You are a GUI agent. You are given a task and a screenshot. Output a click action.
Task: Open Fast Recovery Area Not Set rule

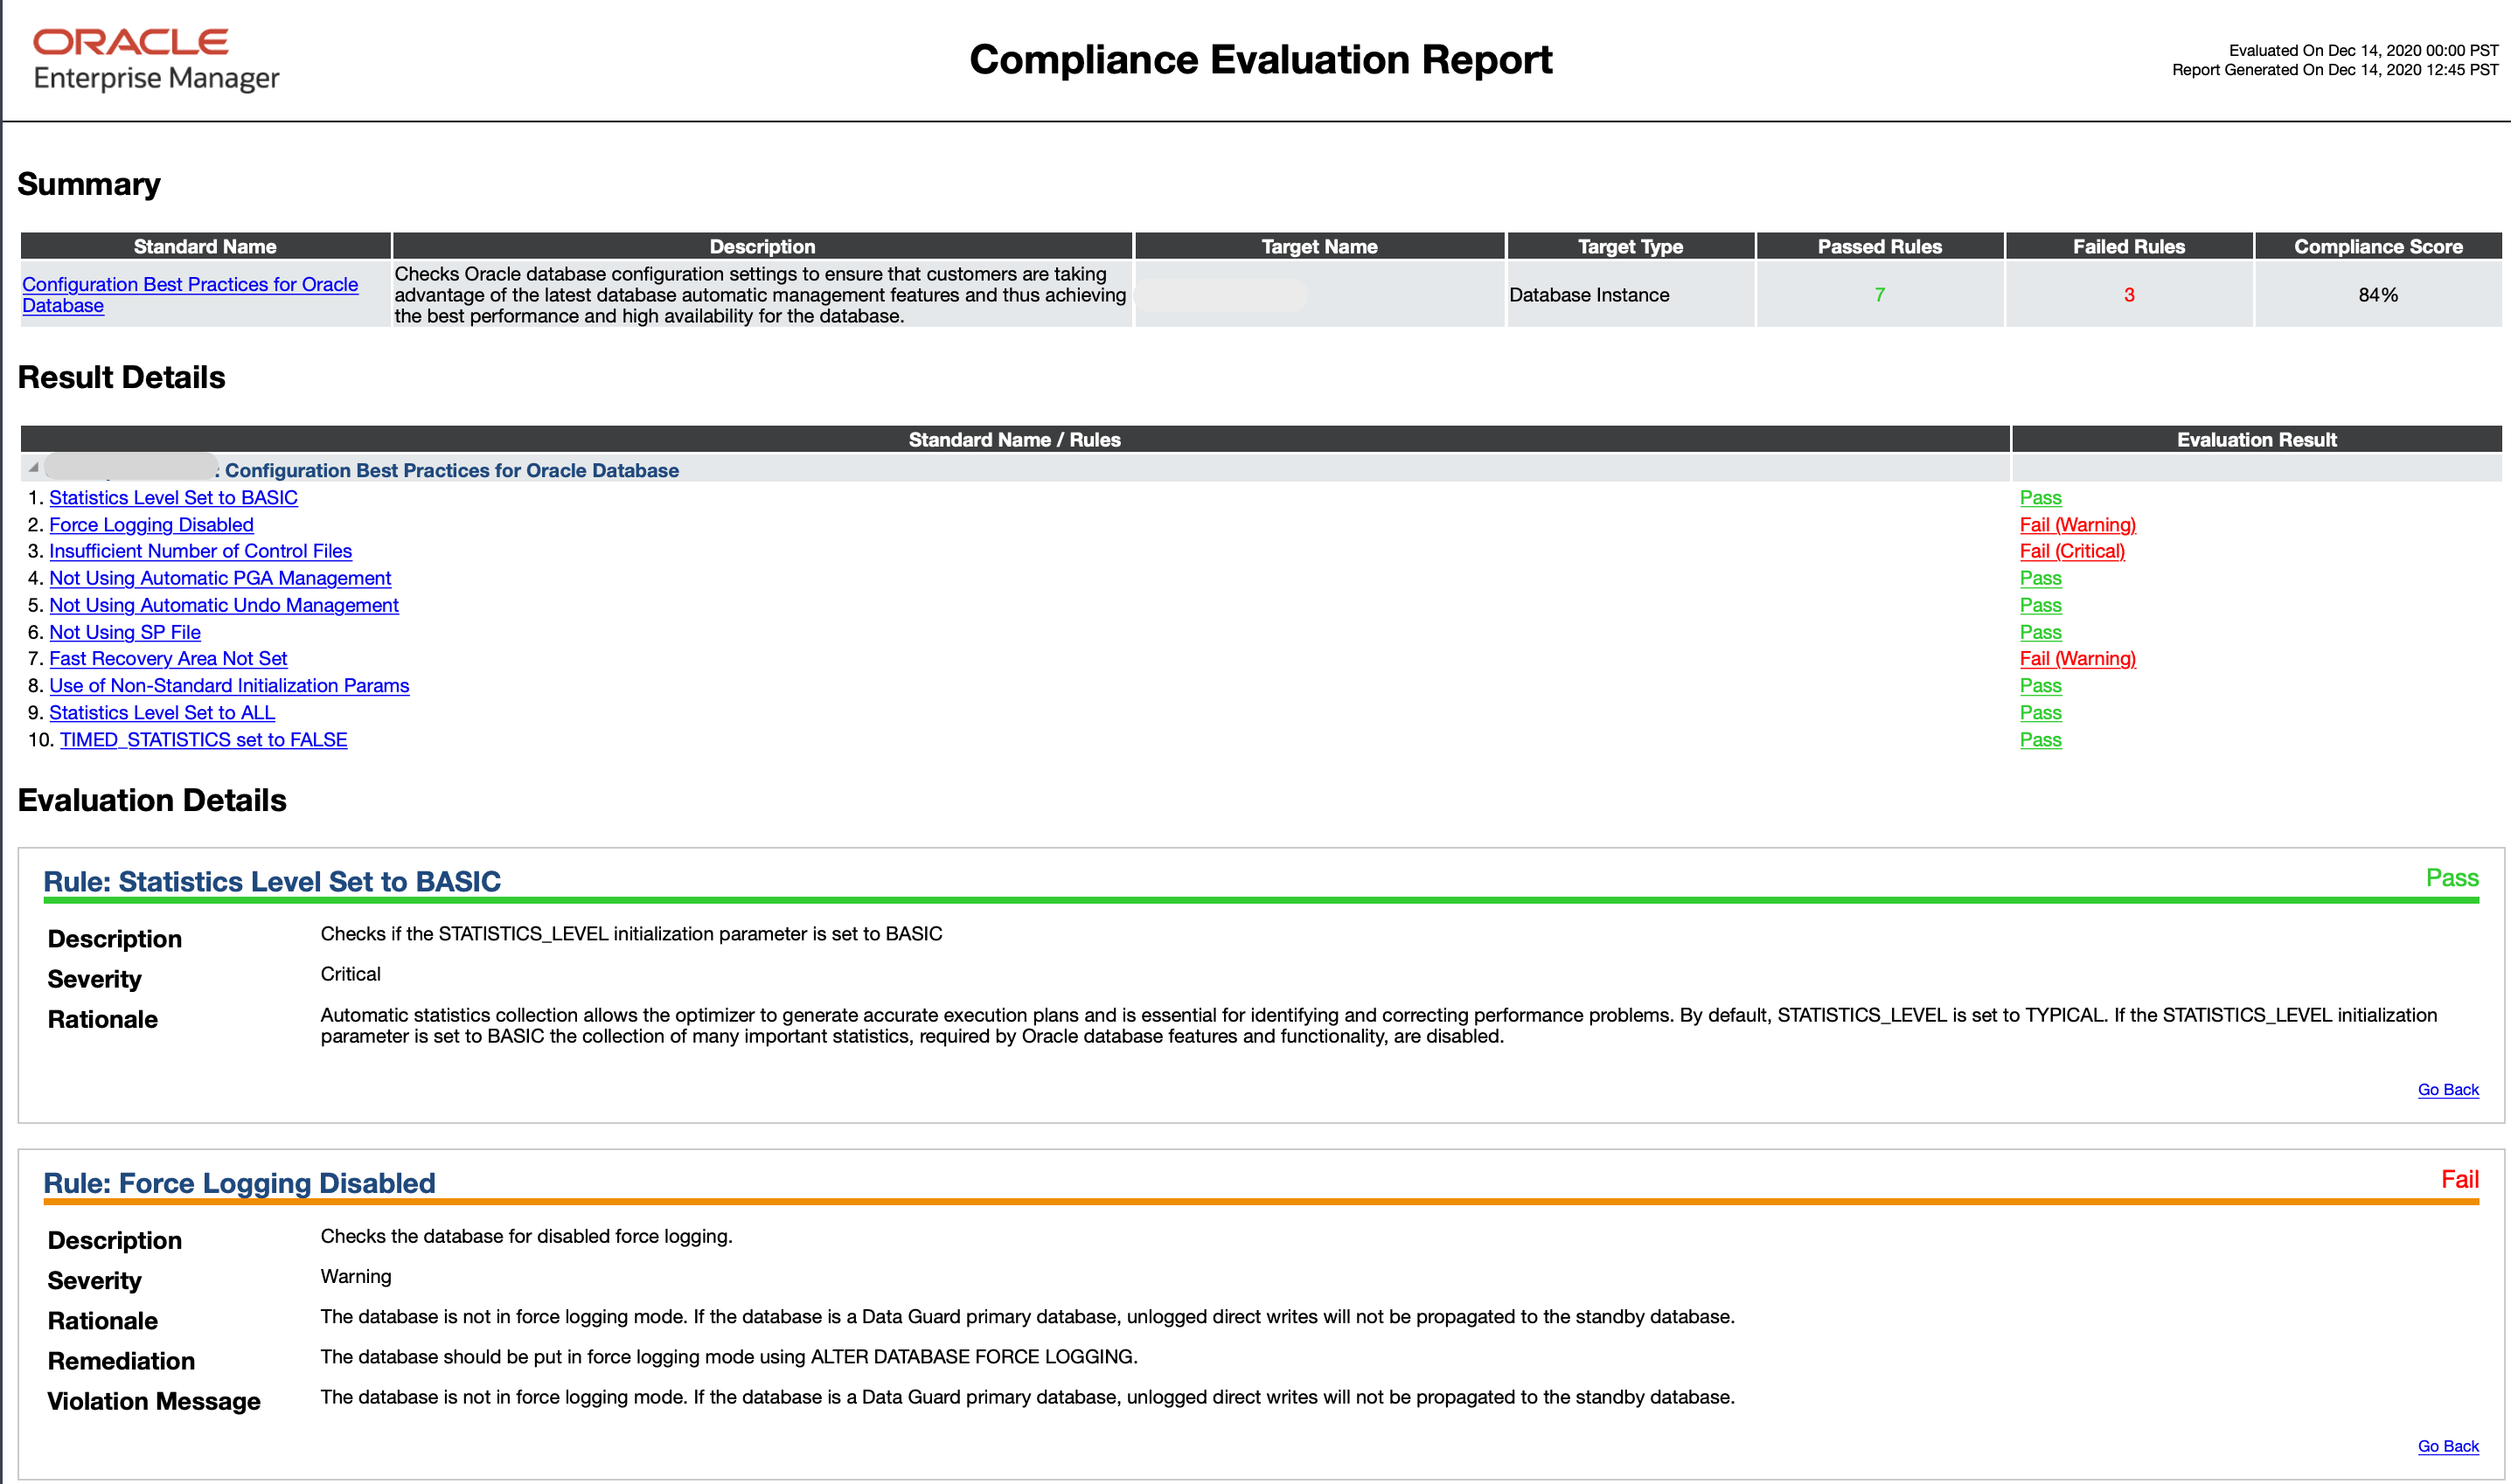168,659
